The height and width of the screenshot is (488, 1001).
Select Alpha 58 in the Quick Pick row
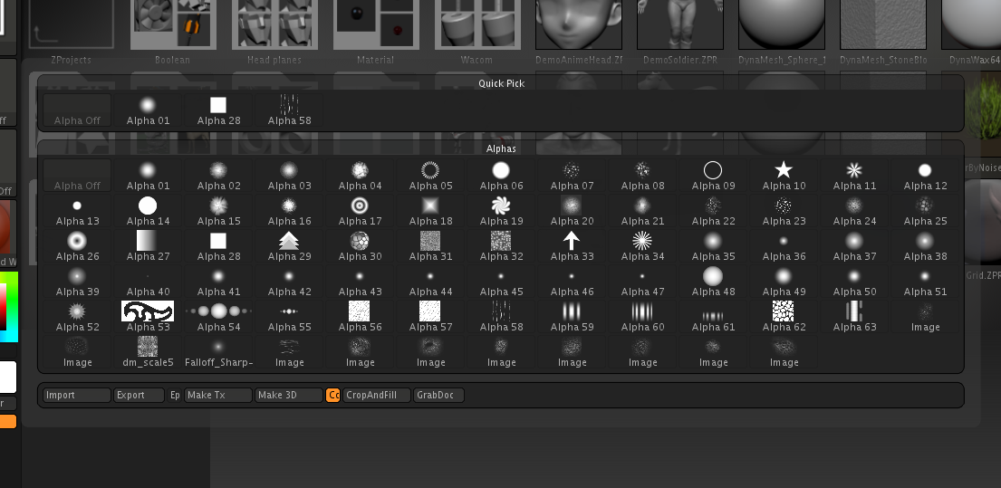point(289,110)
